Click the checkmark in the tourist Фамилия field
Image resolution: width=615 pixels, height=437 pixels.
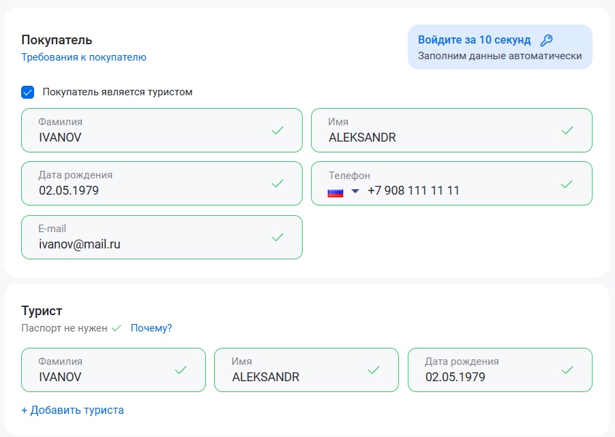pyautogui.click(x=181, y=370)
